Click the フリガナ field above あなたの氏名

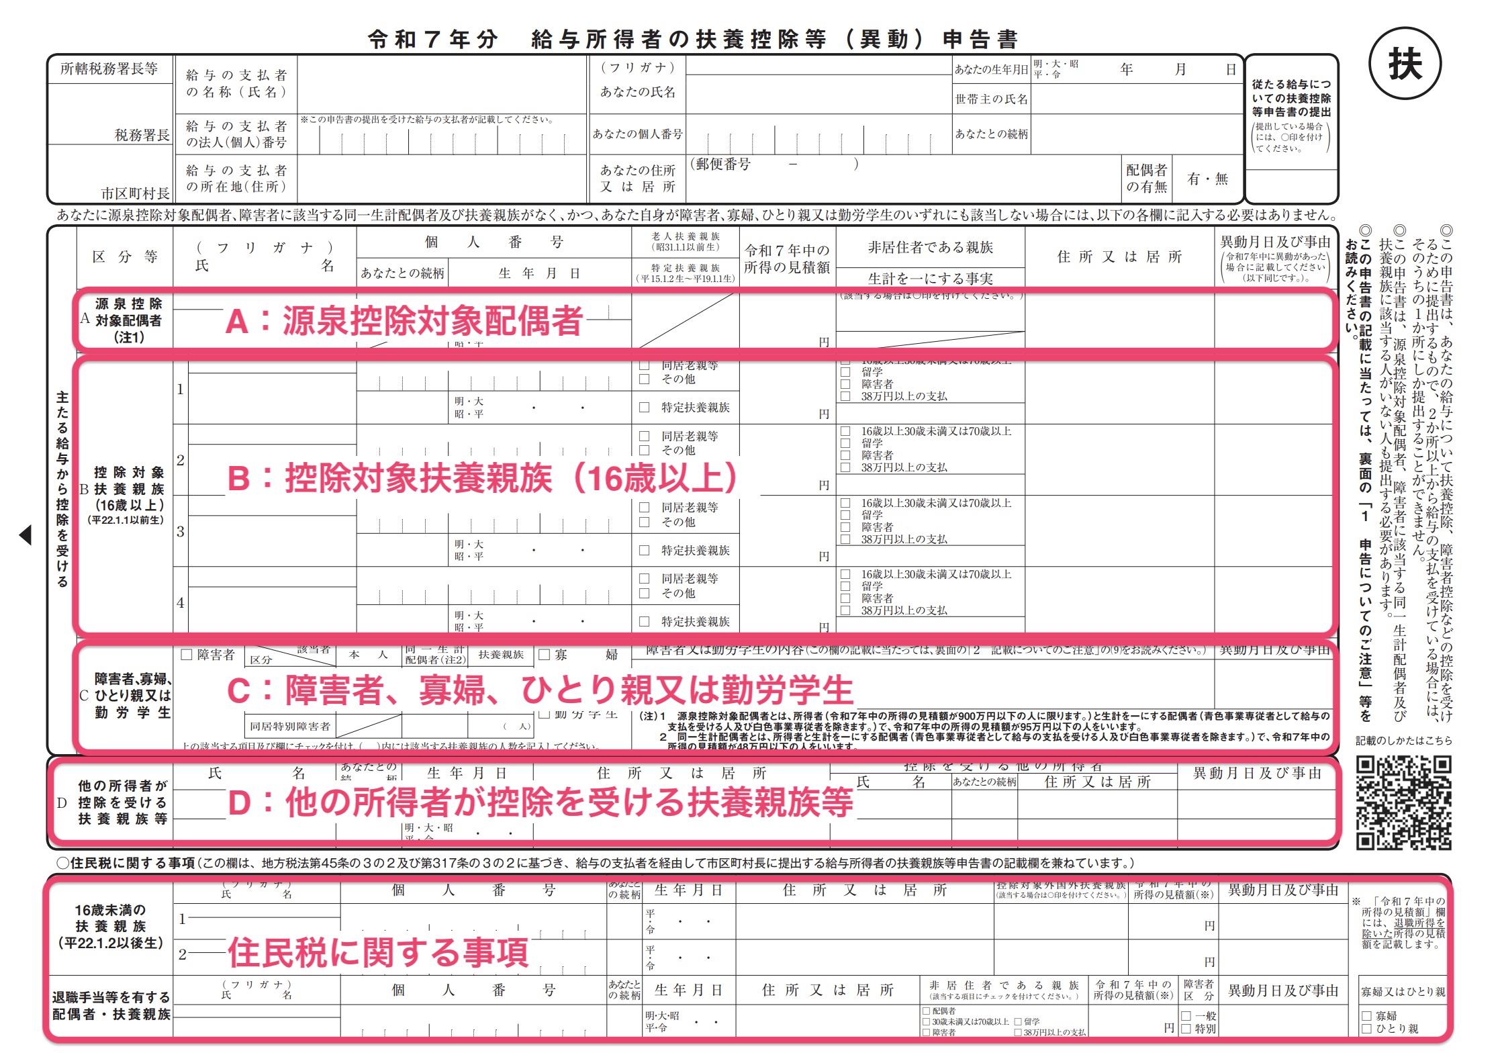pyautogui.click(x=818, y=65)
